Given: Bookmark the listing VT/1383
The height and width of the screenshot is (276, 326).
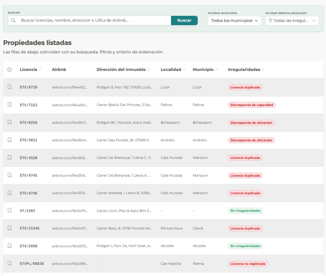Looking at the screenshot, I should pyautogui.click(x=10, y=210).
